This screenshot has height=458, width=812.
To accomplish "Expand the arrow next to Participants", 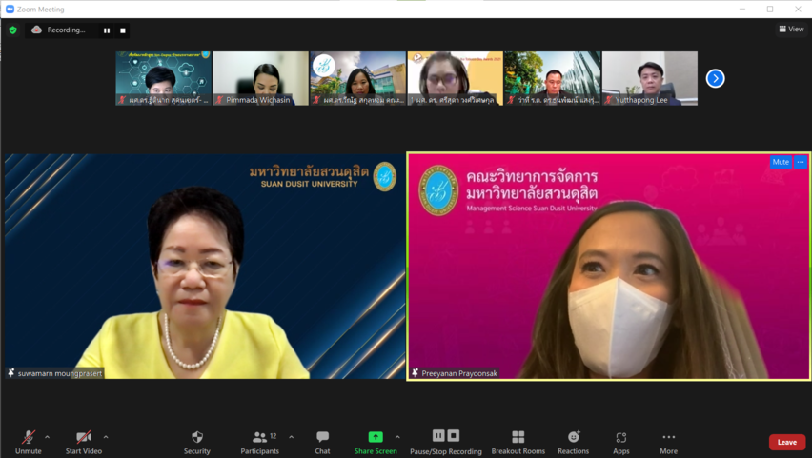I will 291,437.
